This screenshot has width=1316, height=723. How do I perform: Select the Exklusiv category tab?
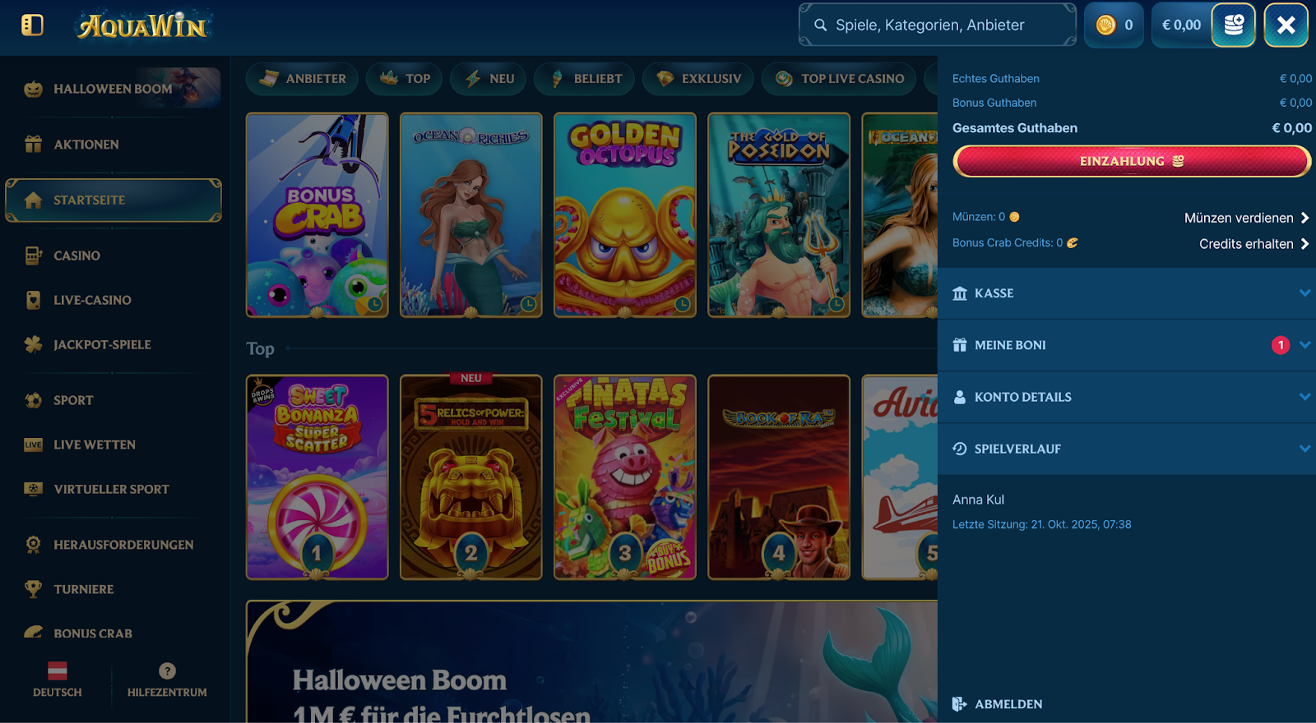click(x=700, y=79)
